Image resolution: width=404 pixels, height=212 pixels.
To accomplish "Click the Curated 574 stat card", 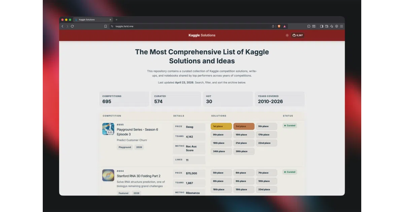I will click(176, 99).
